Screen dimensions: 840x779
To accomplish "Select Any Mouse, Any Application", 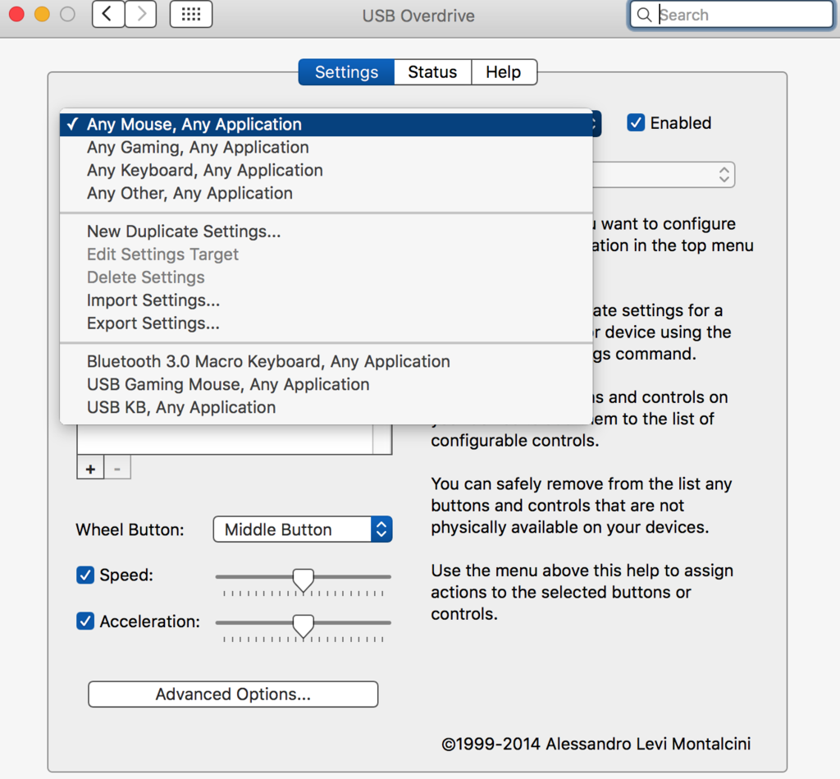I will click(326, 125).
